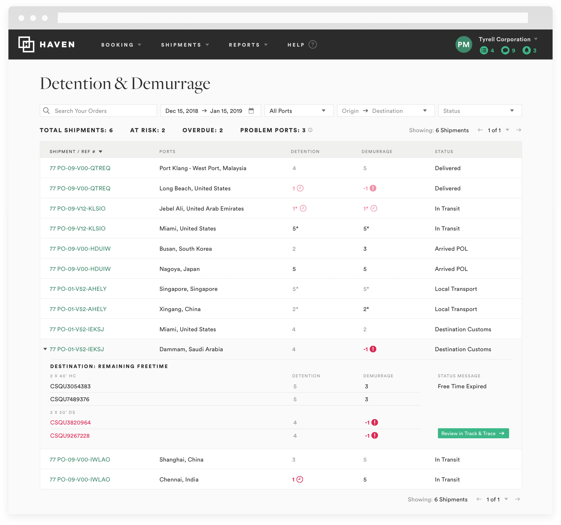The width and height of the screenshot is (561, 525).
Task: Open shipment link in Singapore row
Action: click(78, 289)
